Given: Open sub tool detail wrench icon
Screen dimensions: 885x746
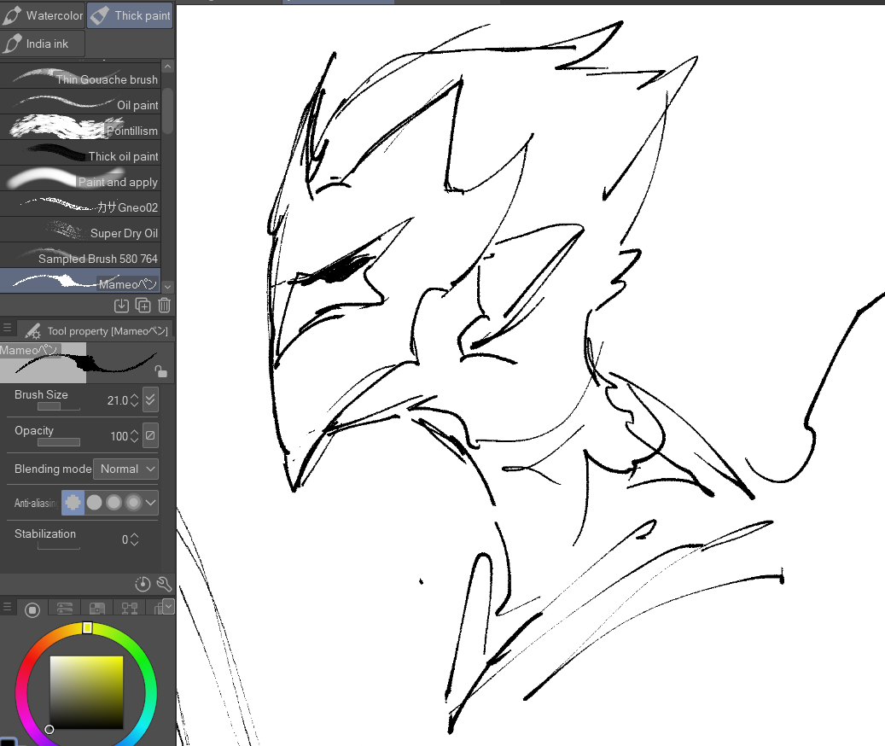Looking at the screenshot, I should [x=164, y=584].
